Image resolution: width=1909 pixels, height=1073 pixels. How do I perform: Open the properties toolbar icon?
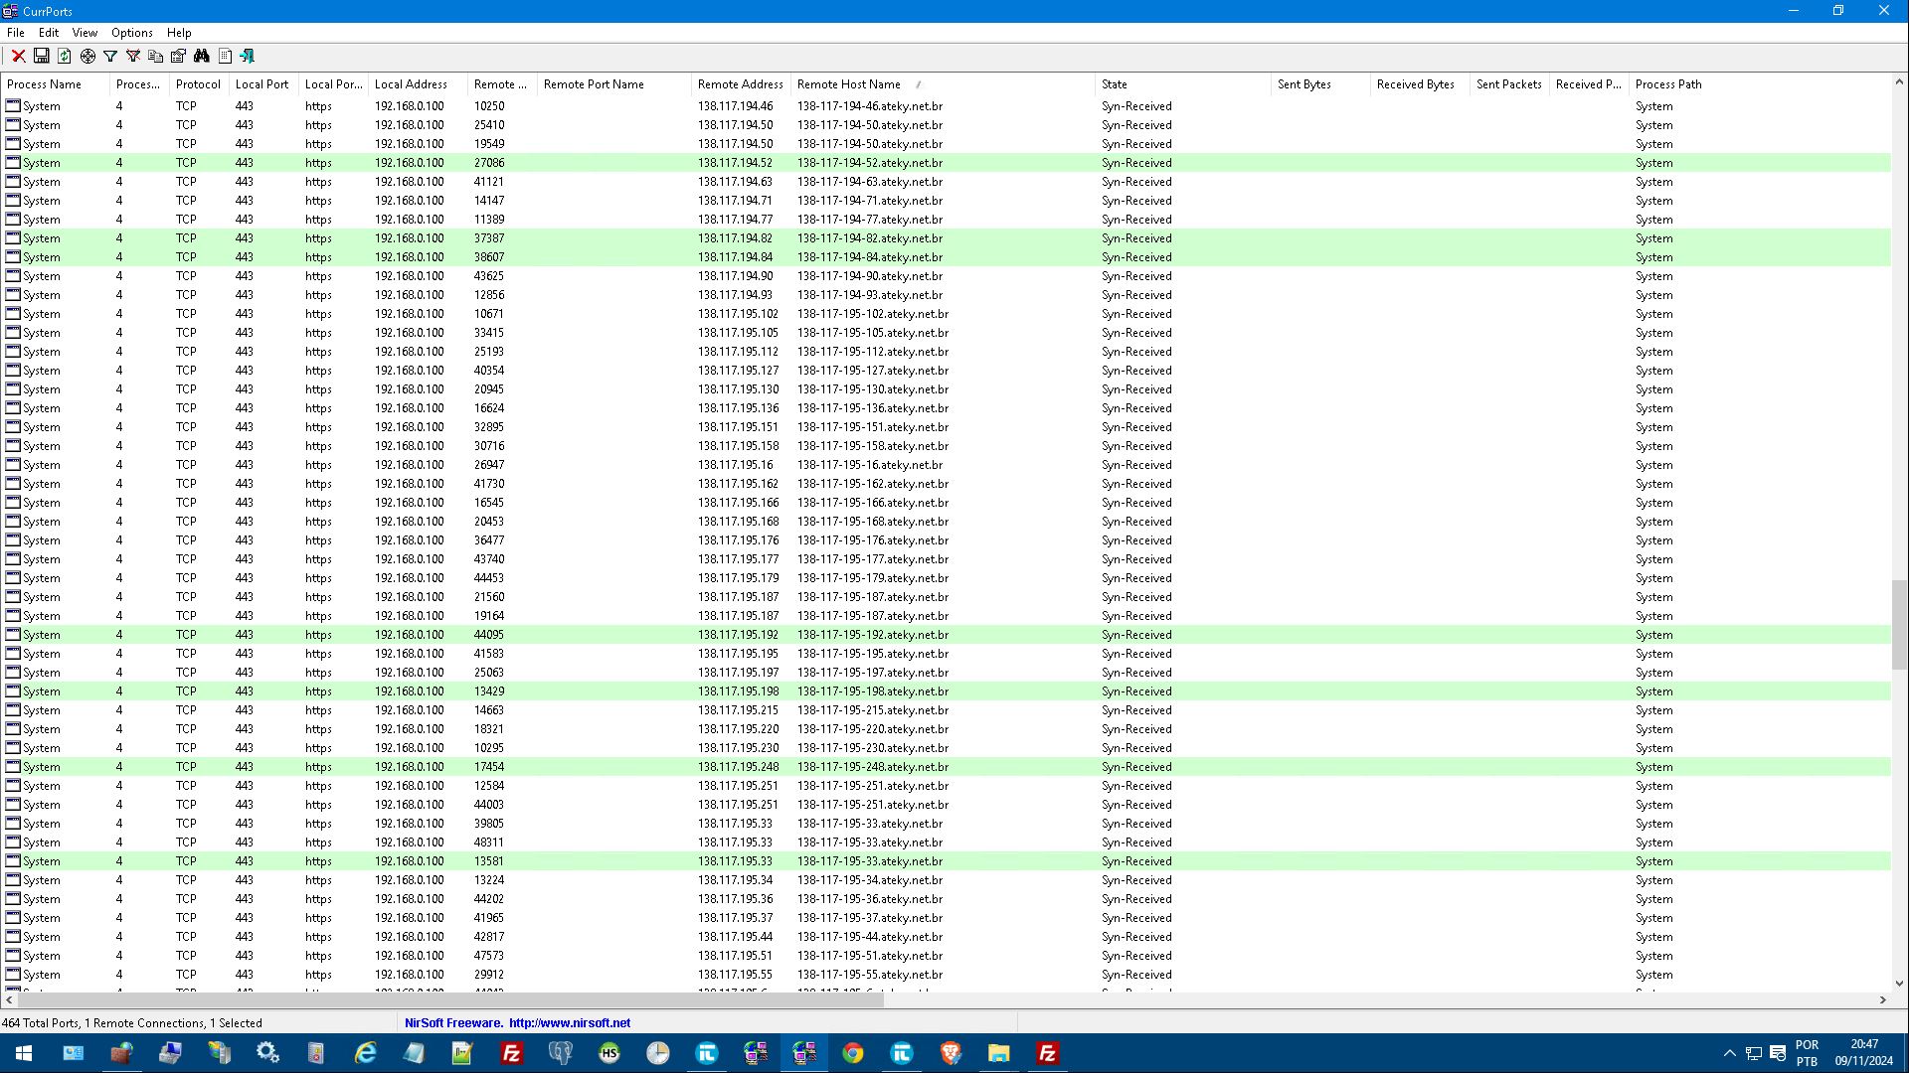tap(179, 57)
